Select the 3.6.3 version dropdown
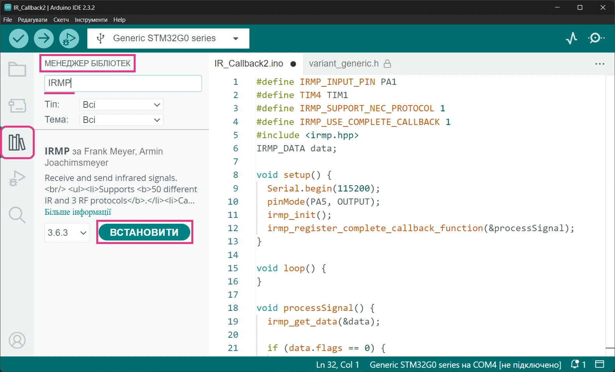This screenshot has height=372, width=615. click(x=67, y=233)
